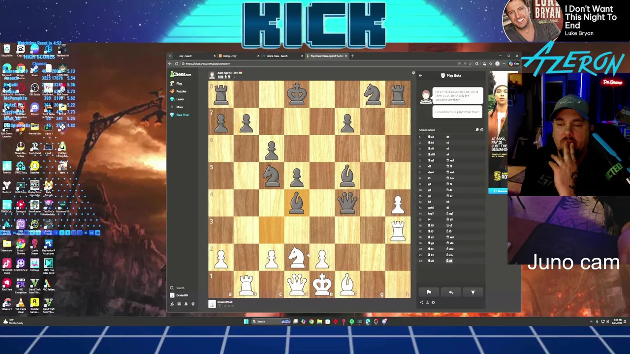Click the opening name 'Sodium Attack'
This screenshot has height=354, width=630.
click(427, 130)
